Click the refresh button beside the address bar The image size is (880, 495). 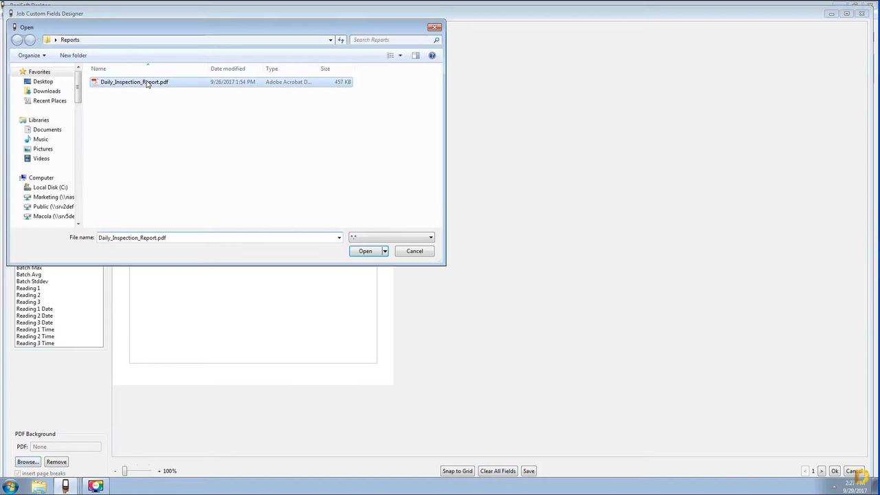point(341,40)
